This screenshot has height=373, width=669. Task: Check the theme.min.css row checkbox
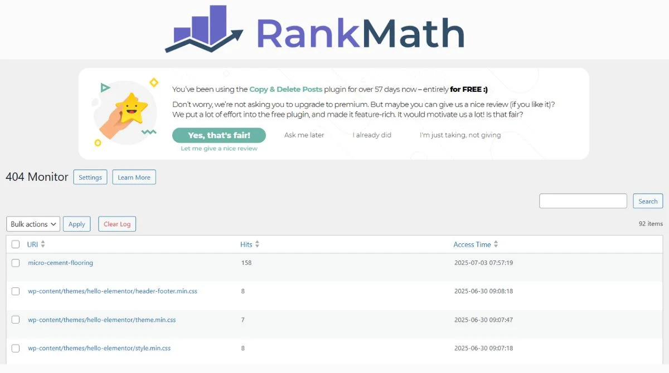click(x=16, y=320)
